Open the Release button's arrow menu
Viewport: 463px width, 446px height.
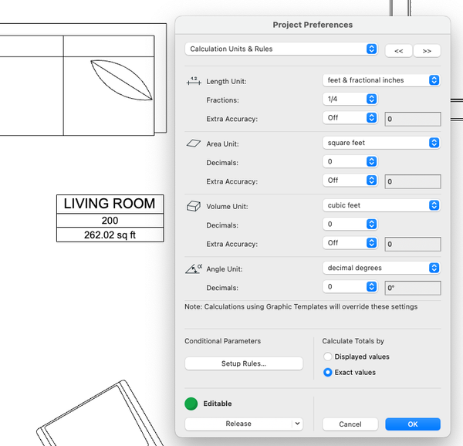coord(297,424)
